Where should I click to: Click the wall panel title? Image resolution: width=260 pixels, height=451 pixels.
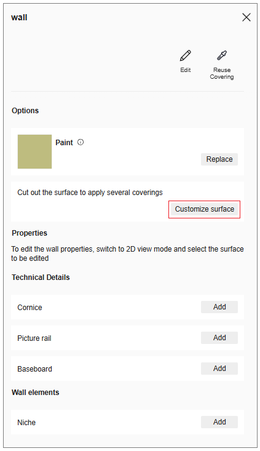pyautogui.click(x=19, y=17)
